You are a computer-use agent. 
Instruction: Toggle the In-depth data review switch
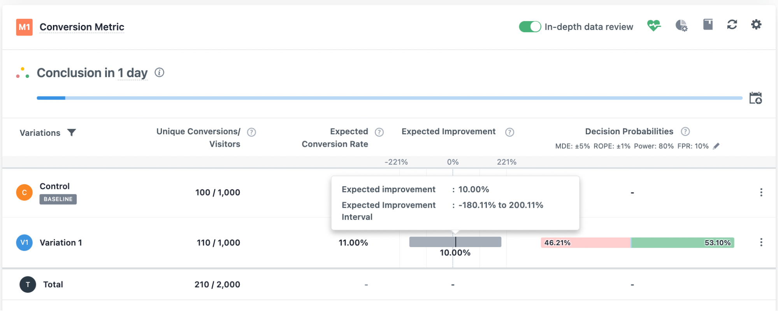[x=530, y=27]
